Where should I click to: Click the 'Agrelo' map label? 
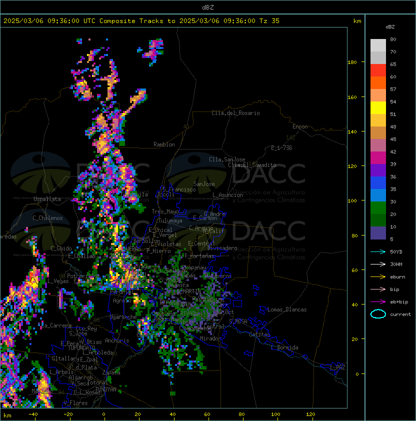(122, 300)
